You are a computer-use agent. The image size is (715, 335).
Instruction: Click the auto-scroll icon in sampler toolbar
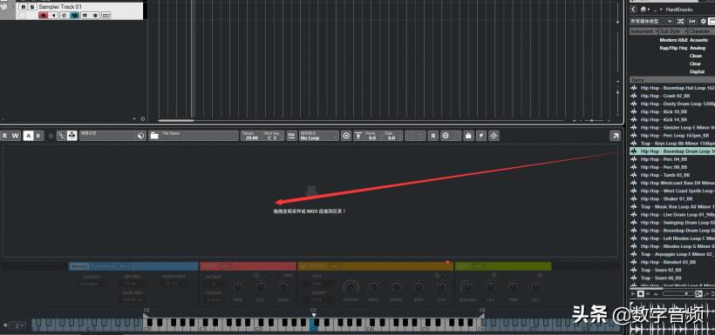coord(72,136)
